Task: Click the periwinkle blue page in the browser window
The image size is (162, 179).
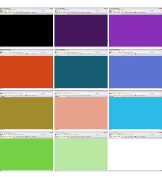Action: coord(135,72)
